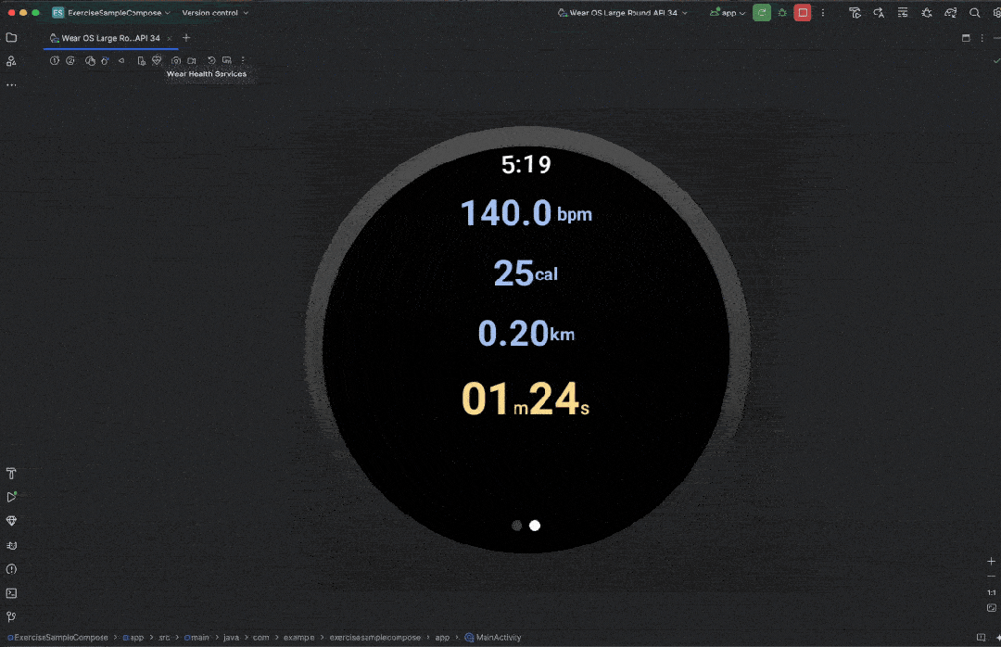Open the Build hammer tool window

coord(11,473)
